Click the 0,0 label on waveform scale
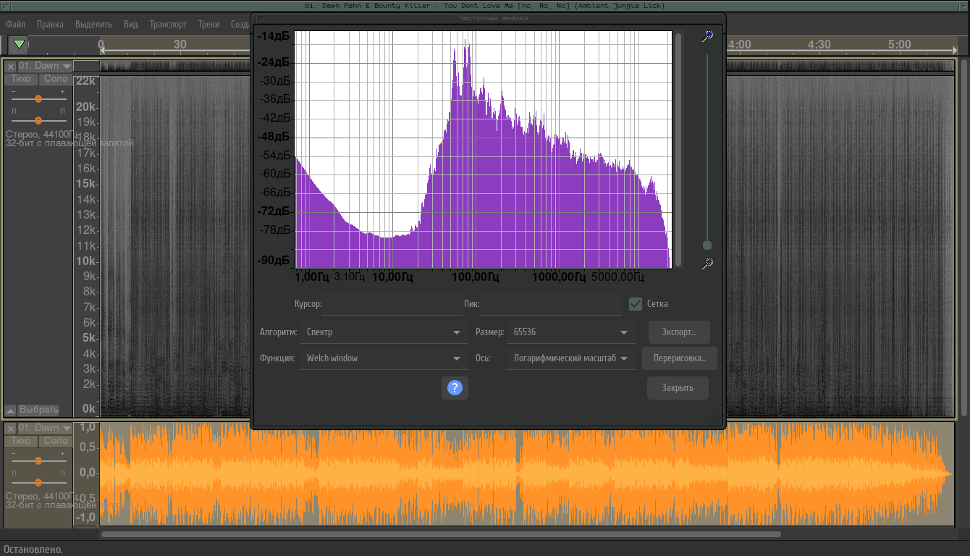The height and width of the screenshot is (556, 970). pyautogui.click(x=88, y=473)
